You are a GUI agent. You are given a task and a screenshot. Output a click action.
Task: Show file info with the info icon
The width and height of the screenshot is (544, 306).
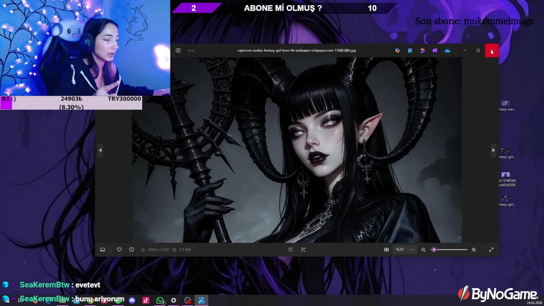131,249
